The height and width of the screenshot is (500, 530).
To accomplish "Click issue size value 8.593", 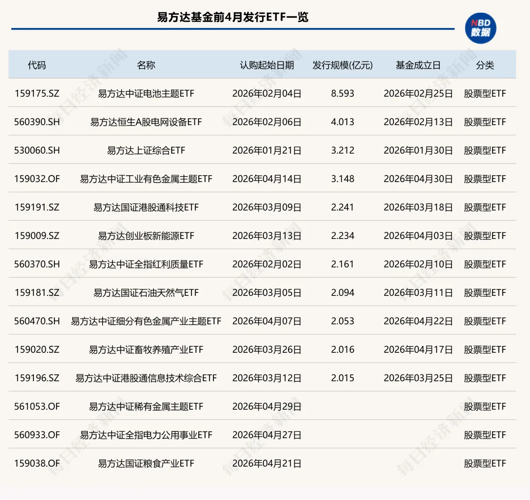I will pos(343,93).
